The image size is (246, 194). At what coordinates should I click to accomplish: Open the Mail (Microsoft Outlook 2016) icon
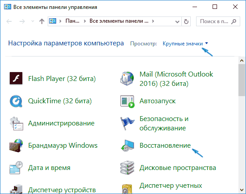pyautogui.click(x=127, y=78)
